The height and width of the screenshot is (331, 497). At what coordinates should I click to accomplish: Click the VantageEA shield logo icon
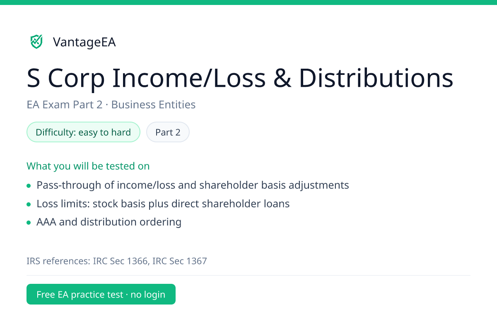(36, 42)
